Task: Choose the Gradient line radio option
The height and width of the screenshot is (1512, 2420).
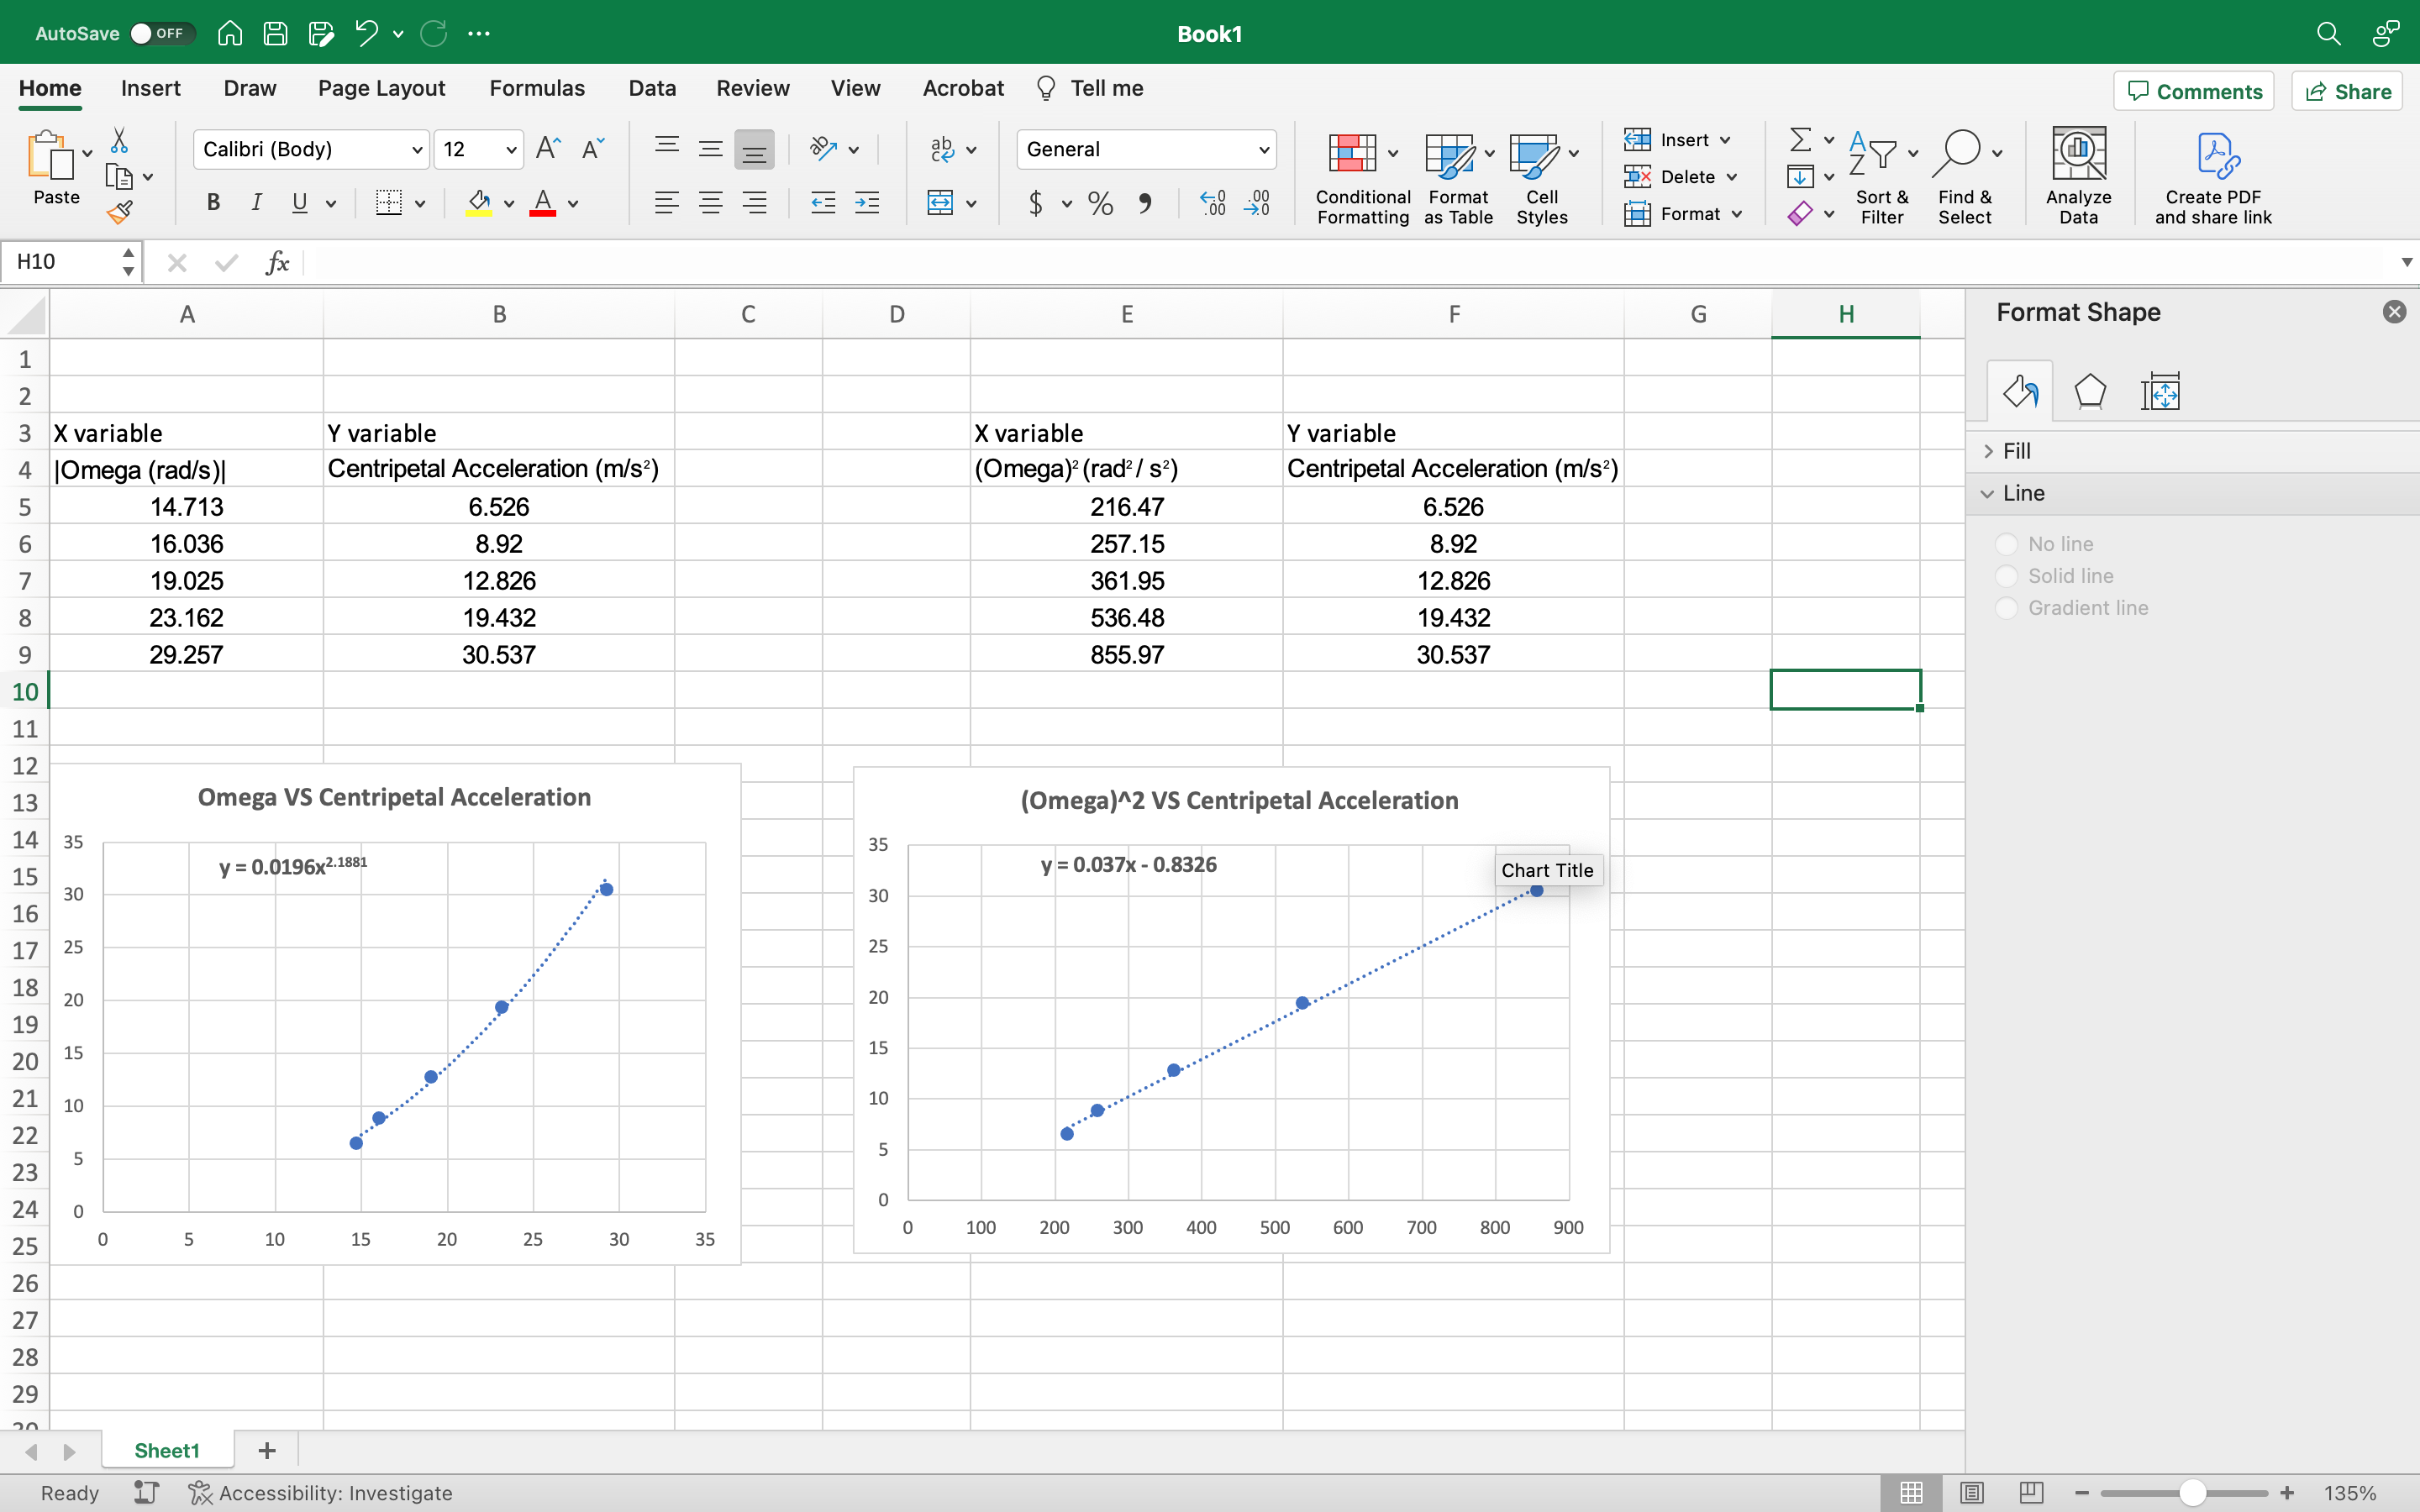Action: tap(2006, 608)
